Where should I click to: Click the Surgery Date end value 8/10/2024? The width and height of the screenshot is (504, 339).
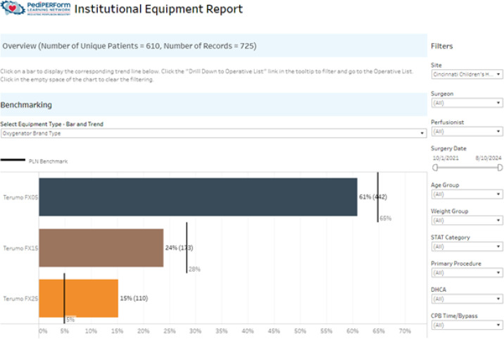489,158
